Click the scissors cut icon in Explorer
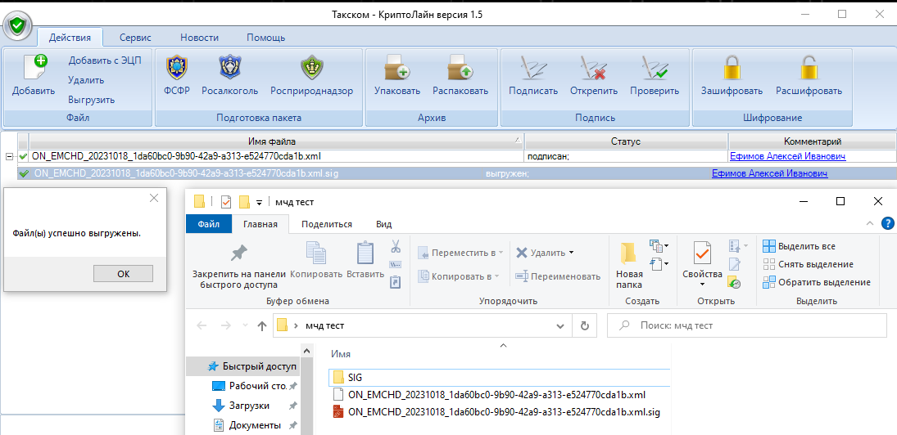Viewport: 897px width, 435px height. coord(396,247)
